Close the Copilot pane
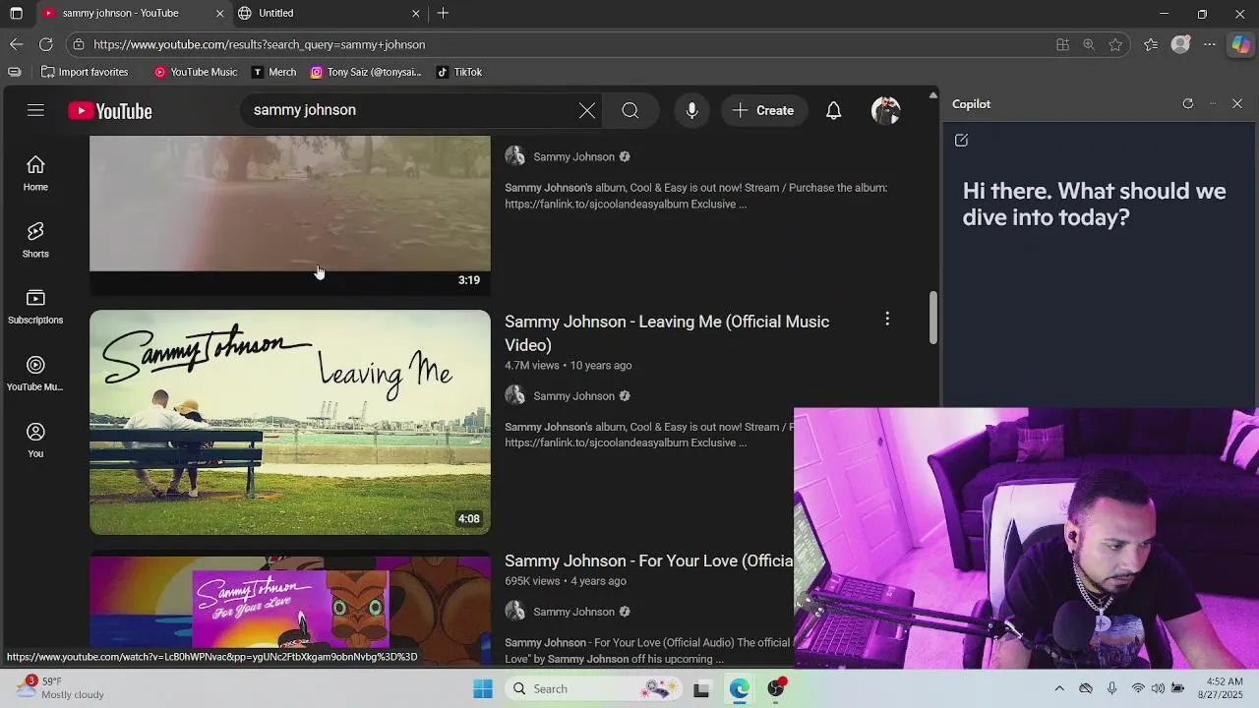Image resolution: width=1259 pixels, height=708 pixels. pos(1237,103)
